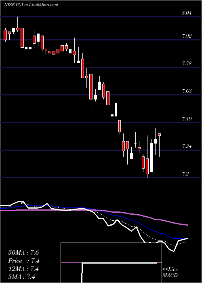Click the 7.92 price axis label
Image resolution: width=202 pixels, height=283 pixels.
tap(187, 36)
